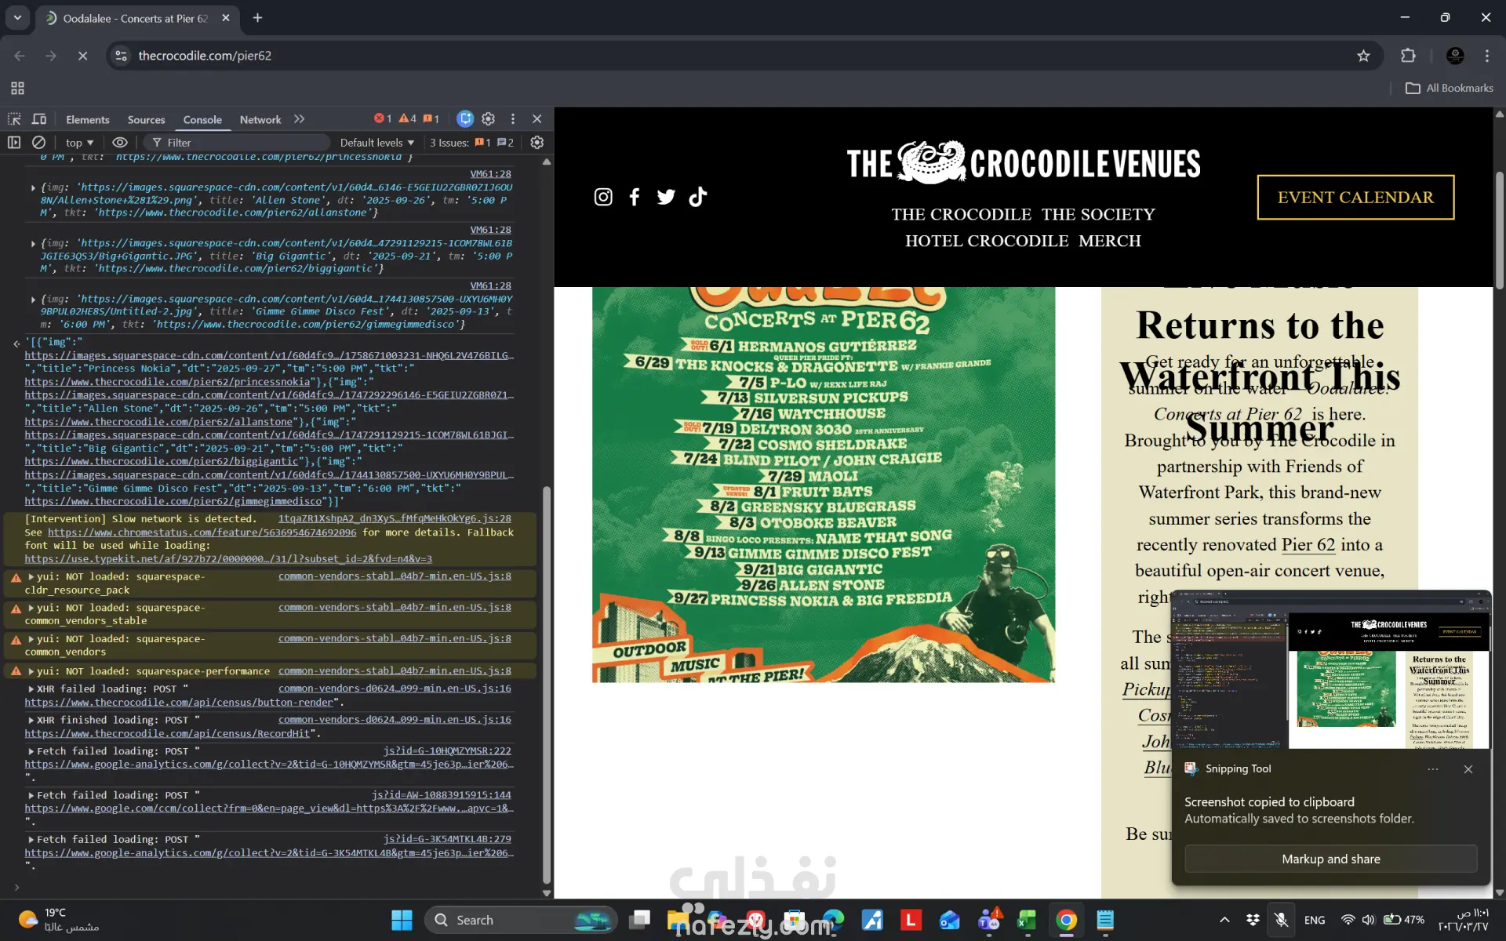Open the top JavaScript context dropdown
The height and width of the screenshot is (941, 1506).
tap(79, 143)
